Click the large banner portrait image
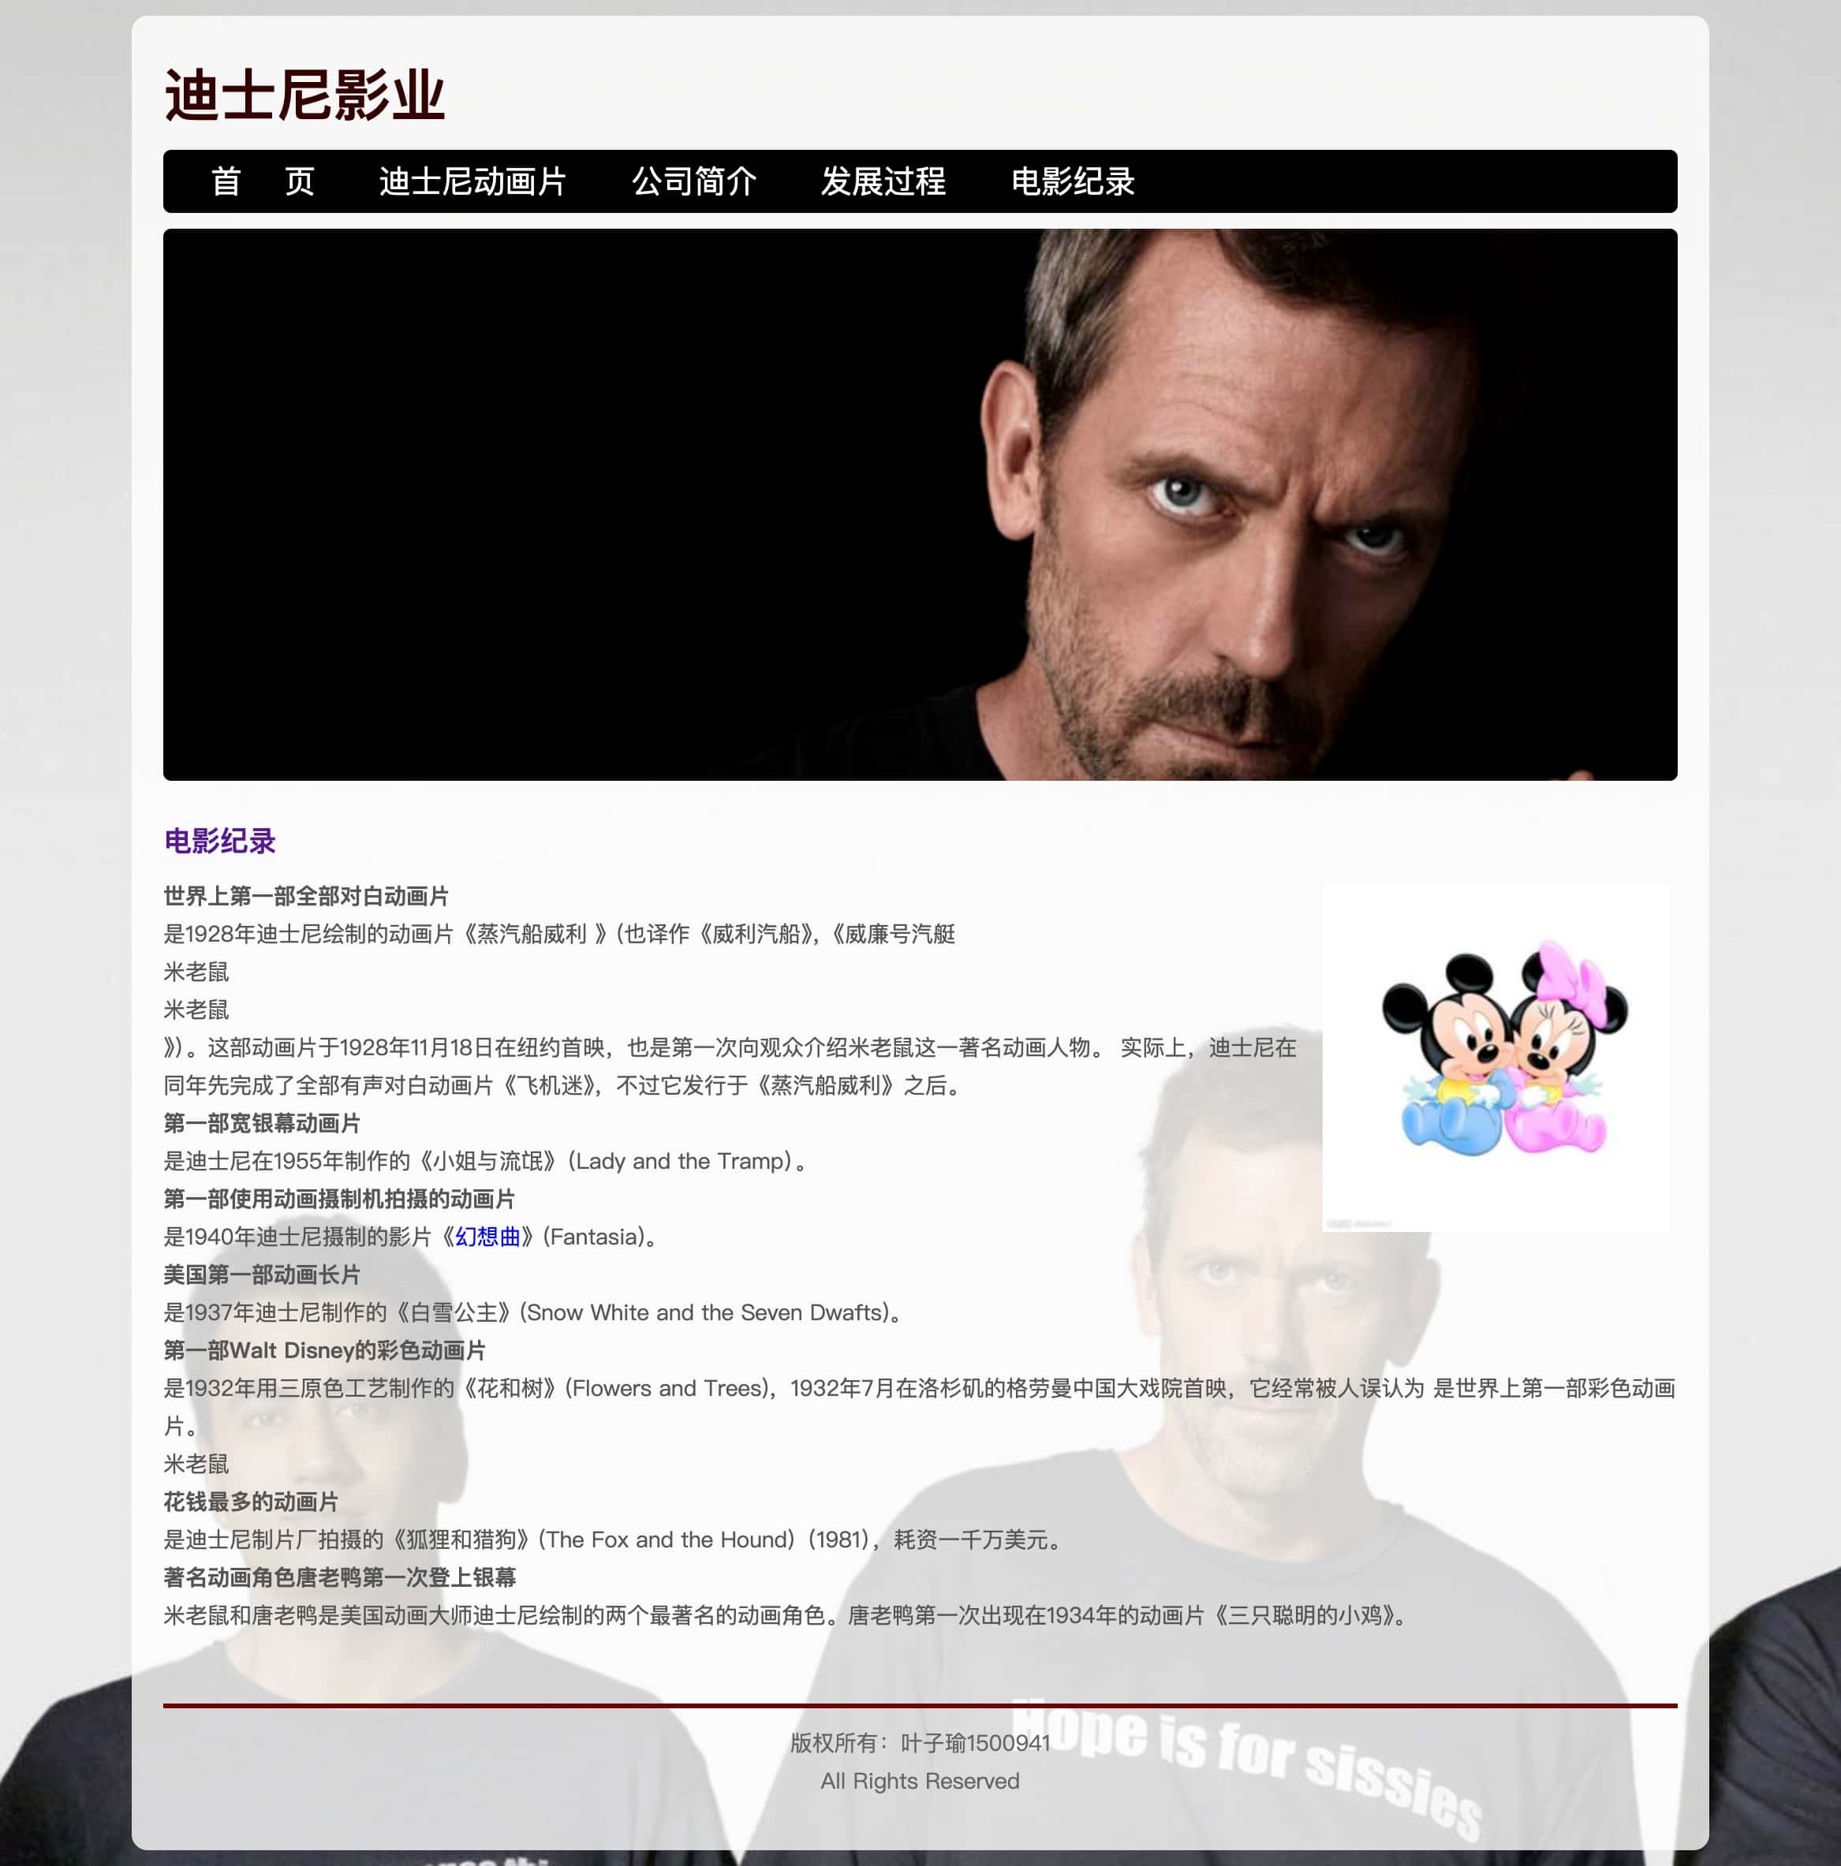 point(920,504)
